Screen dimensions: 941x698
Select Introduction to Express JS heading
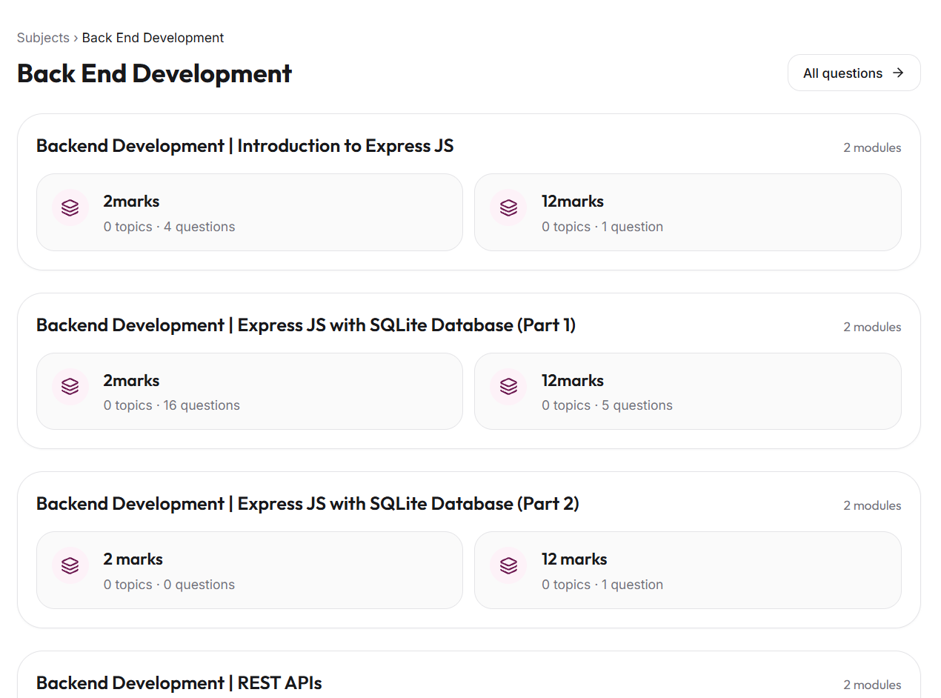(x=245, y=146)
